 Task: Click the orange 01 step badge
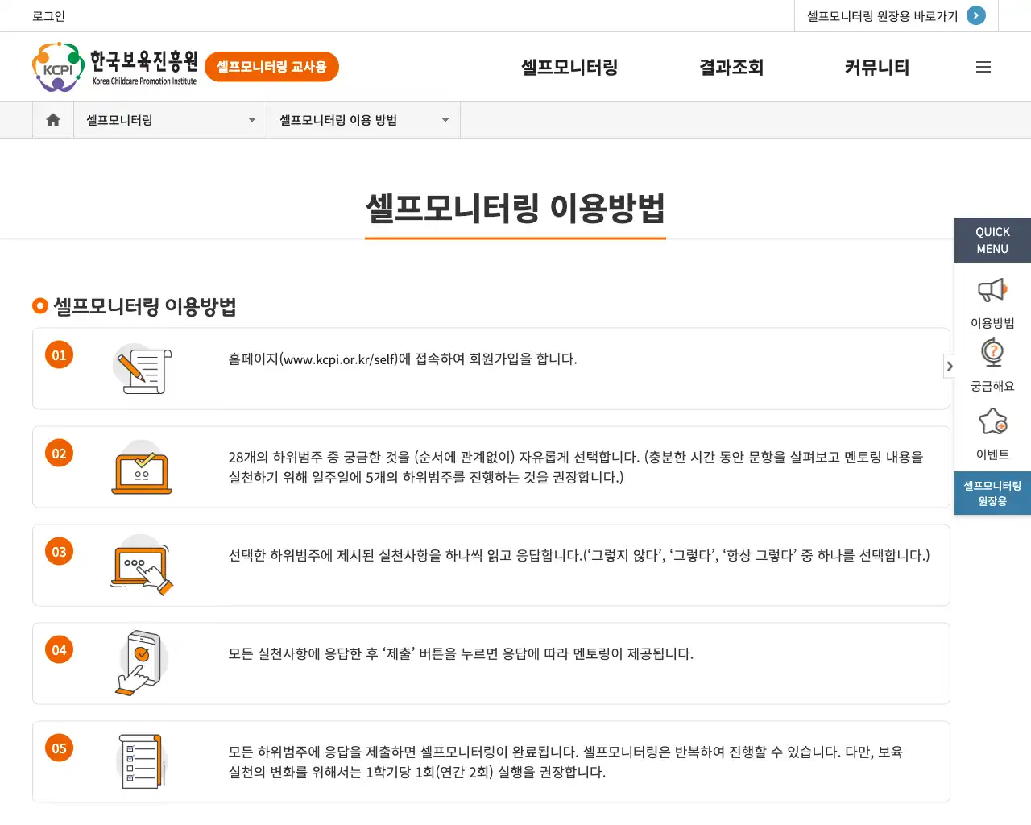pyautogui.click(x=59, y=355)
